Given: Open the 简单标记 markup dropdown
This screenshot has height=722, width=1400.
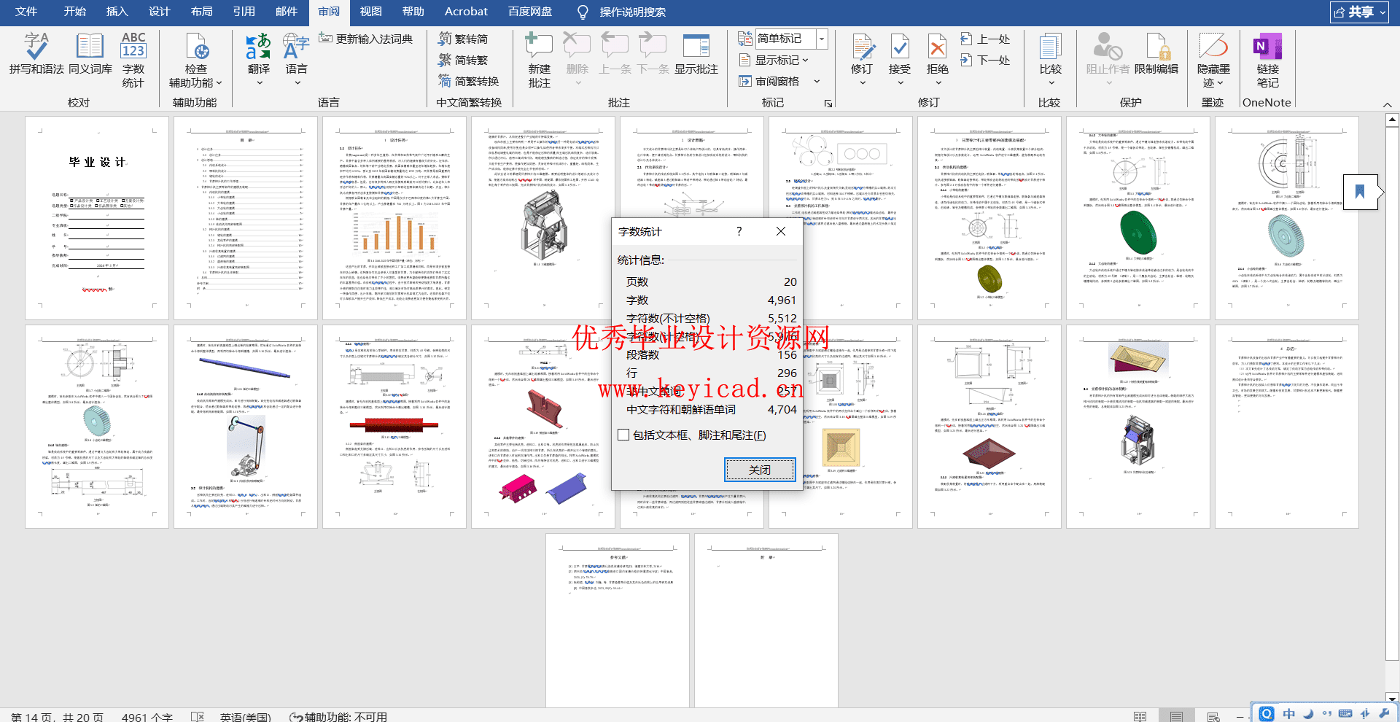Looking at the screenshot, I should click(822, 39).
